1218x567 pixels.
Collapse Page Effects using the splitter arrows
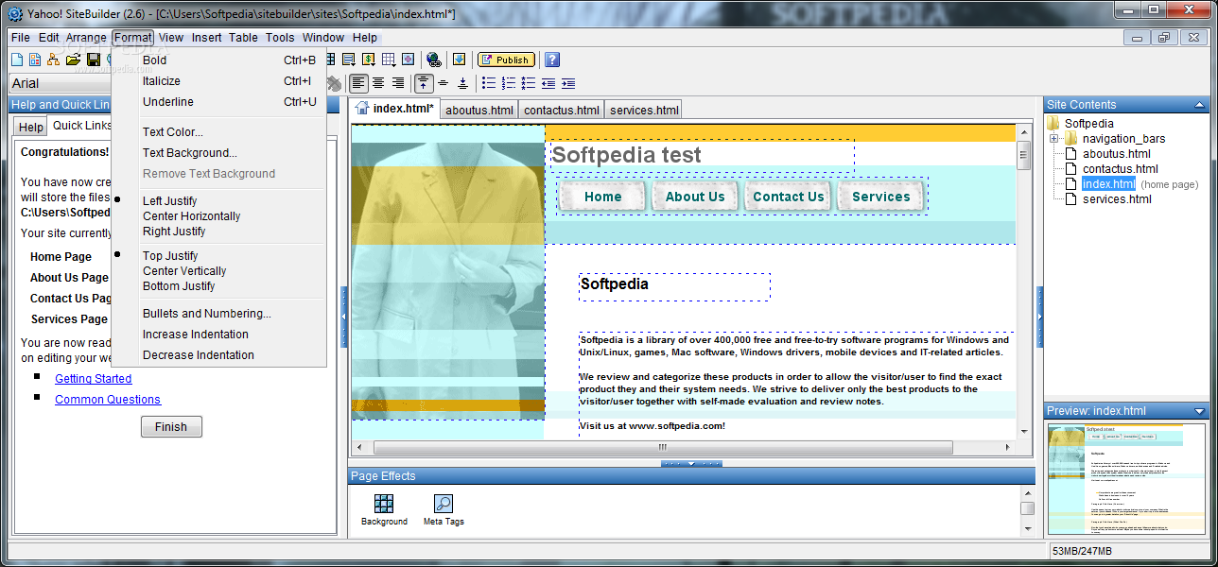(691, 464)
